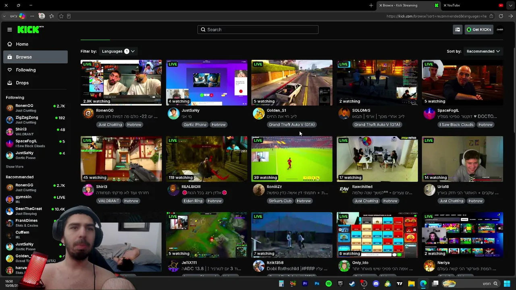Open File Explorer from the taskbar
The width and height of the screenshot is (516, 290).
coord(411,284)
